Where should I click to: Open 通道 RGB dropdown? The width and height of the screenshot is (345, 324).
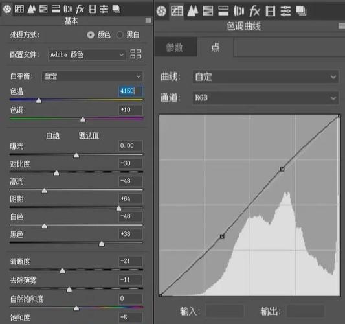pos(265,98)
